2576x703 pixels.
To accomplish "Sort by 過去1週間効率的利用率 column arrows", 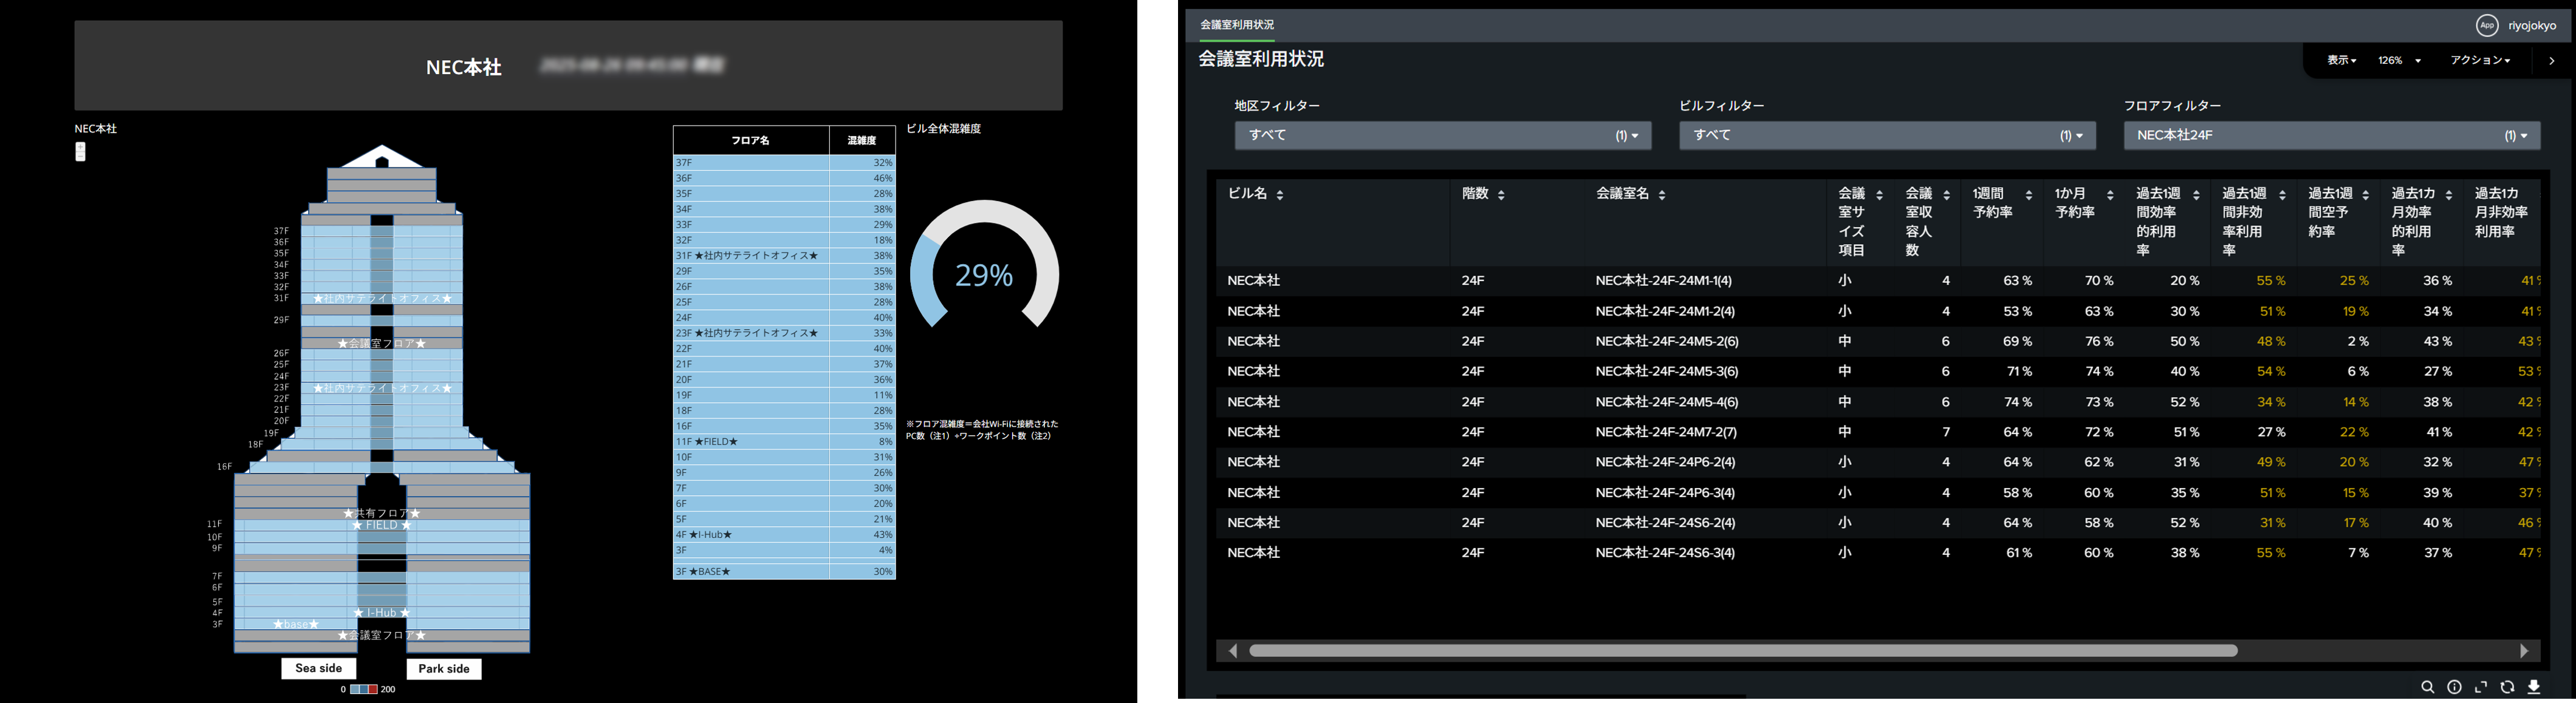I will [x=2196, y=195].
